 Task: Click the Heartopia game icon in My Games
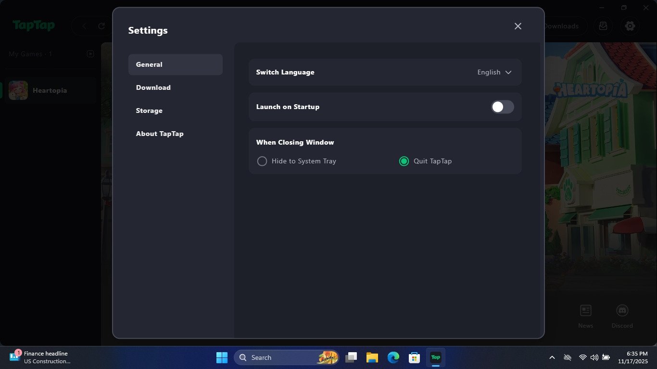click(18, 90)
